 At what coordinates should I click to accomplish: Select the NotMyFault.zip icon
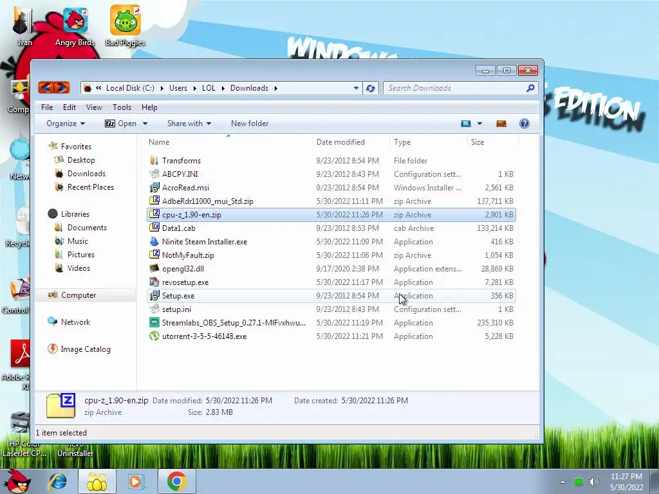tap(154, 255)
